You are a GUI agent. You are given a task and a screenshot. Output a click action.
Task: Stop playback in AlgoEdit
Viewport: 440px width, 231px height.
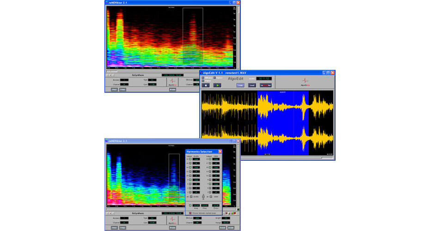coord(206,85)
